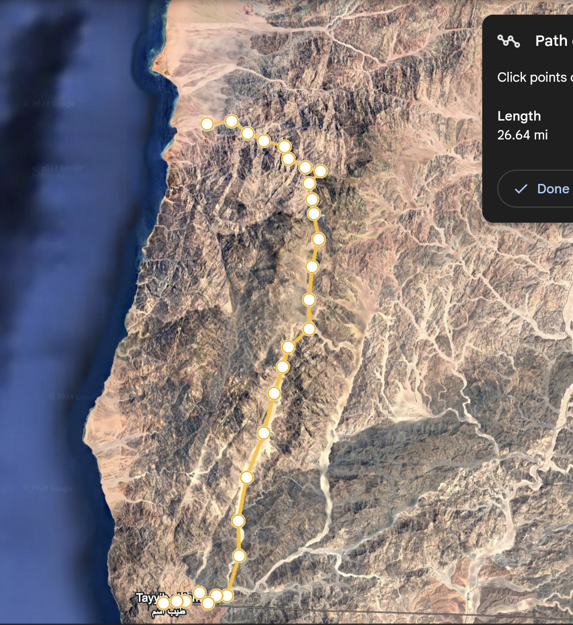
Task: Select the Path panel title text
Action: [551, 41]
